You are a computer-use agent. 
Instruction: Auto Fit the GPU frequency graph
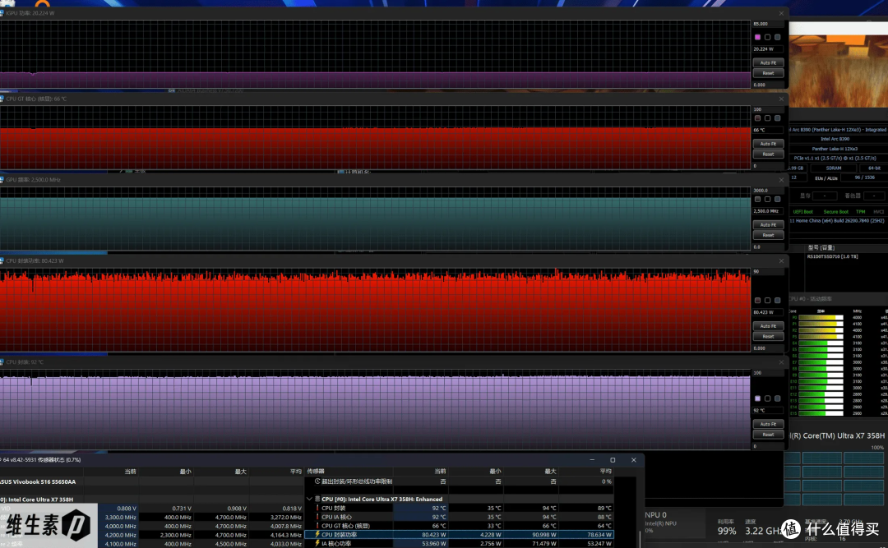click(x=768, y=225)
